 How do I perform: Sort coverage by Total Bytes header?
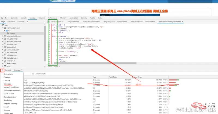(x=120, y=77)
